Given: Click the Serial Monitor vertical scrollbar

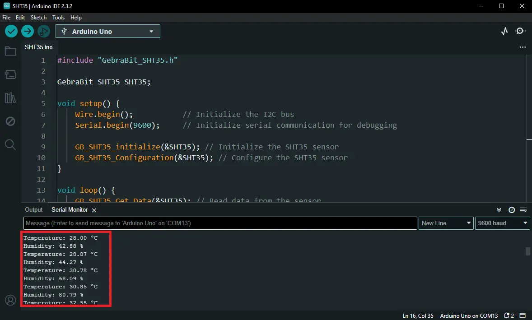Looking at the screenshot, I should pyautogui.click(x=527, y=251).
